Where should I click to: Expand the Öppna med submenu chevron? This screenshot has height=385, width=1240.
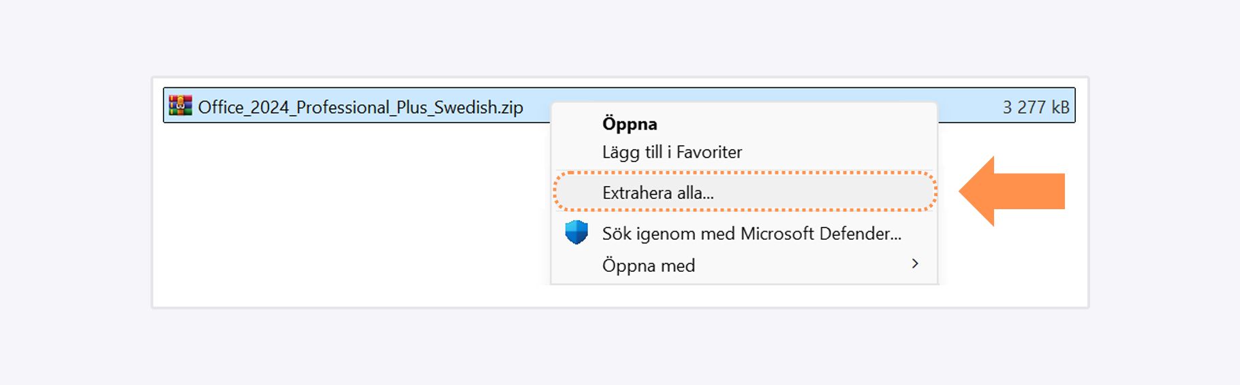pyautogui.click(x=915, y=264)
